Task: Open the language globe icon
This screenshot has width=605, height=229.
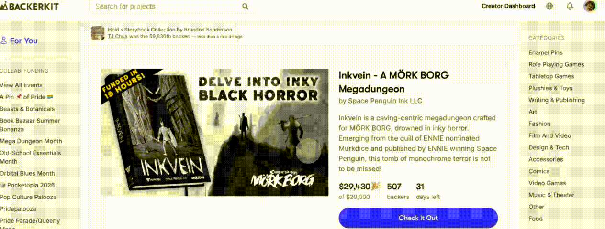Action: coord(549,6)
